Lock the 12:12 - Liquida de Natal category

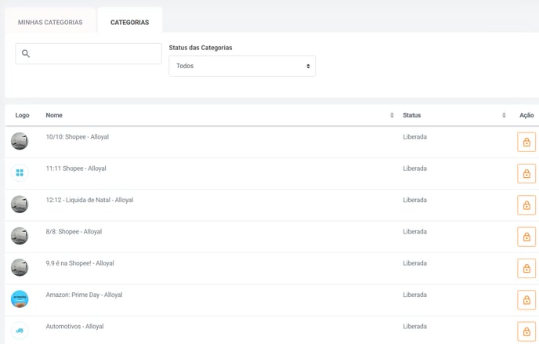pyautogui.click(x=526, y=205)
